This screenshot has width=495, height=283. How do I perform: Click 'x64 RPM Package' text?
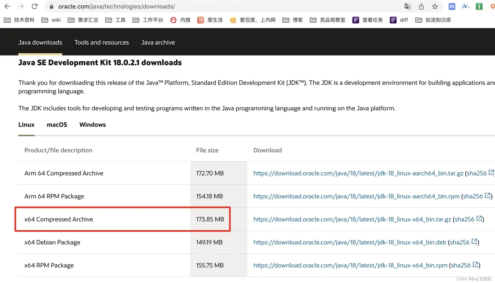[x=49, y=265]
